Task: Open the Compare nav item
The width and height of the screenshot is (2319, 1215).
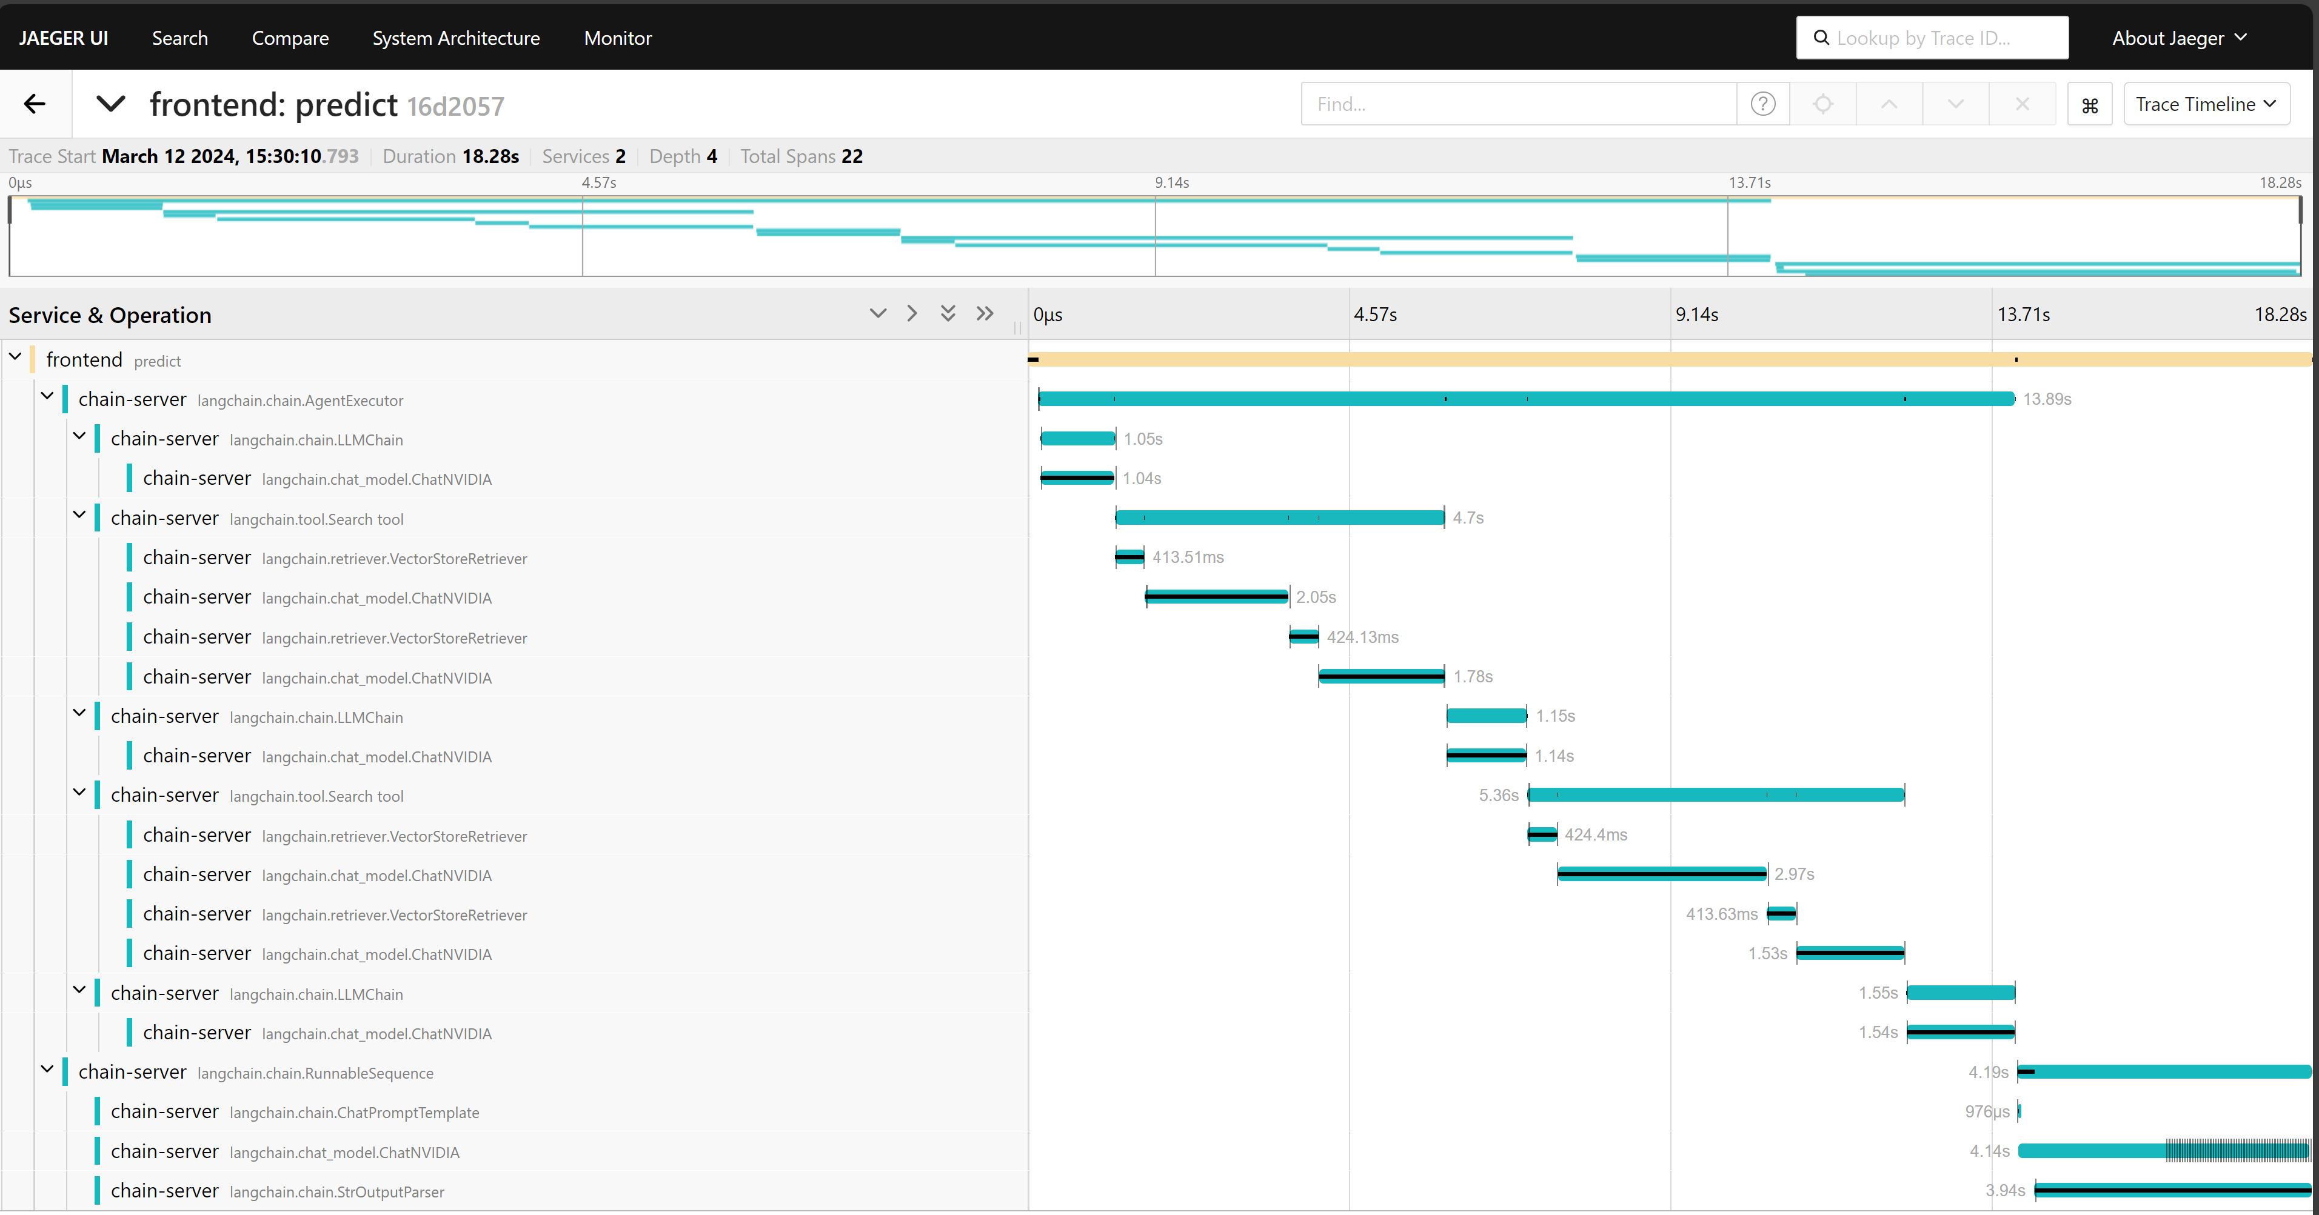Action: point(290,38)
